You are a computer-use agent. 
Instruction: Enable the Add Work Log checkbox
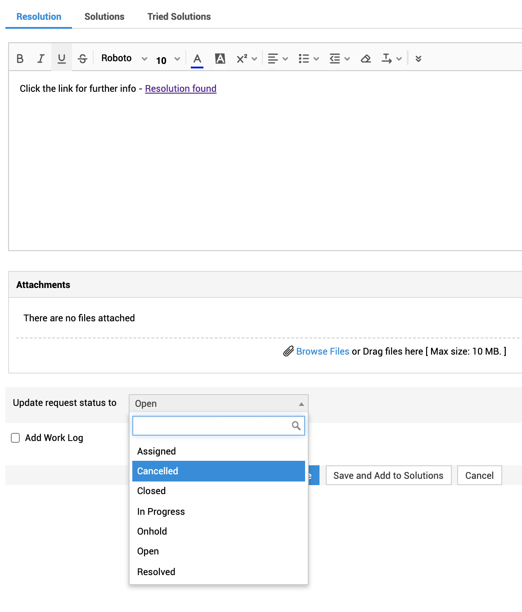point(15,438)
